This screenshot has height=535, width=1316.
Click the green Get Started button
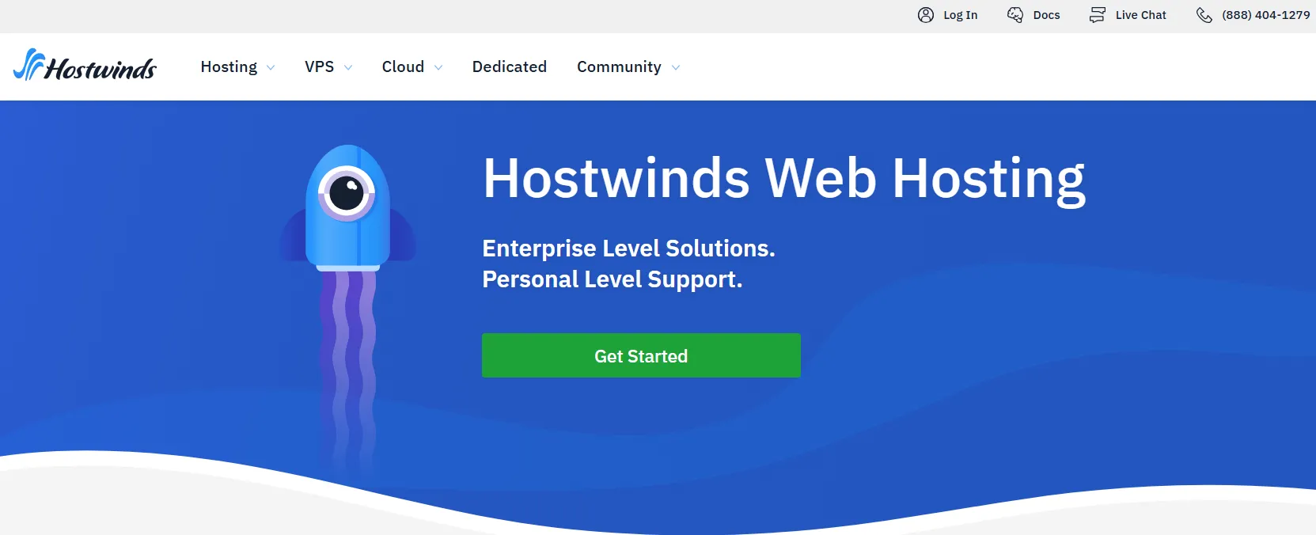pyautogui.click(x=641, y=355)
